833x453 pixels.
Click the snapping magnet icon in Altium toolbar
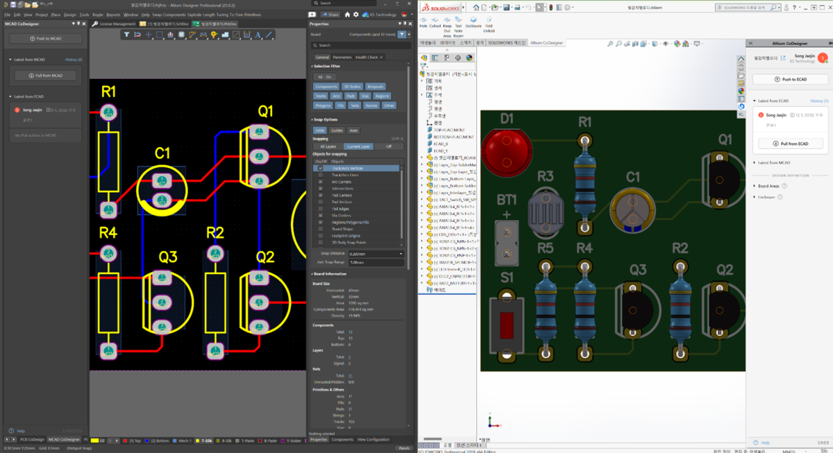(x=136, y=35)
